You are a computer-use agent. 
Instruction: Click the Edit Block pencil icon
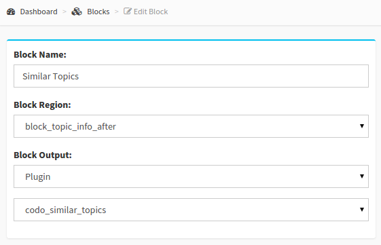coord(127,11)
